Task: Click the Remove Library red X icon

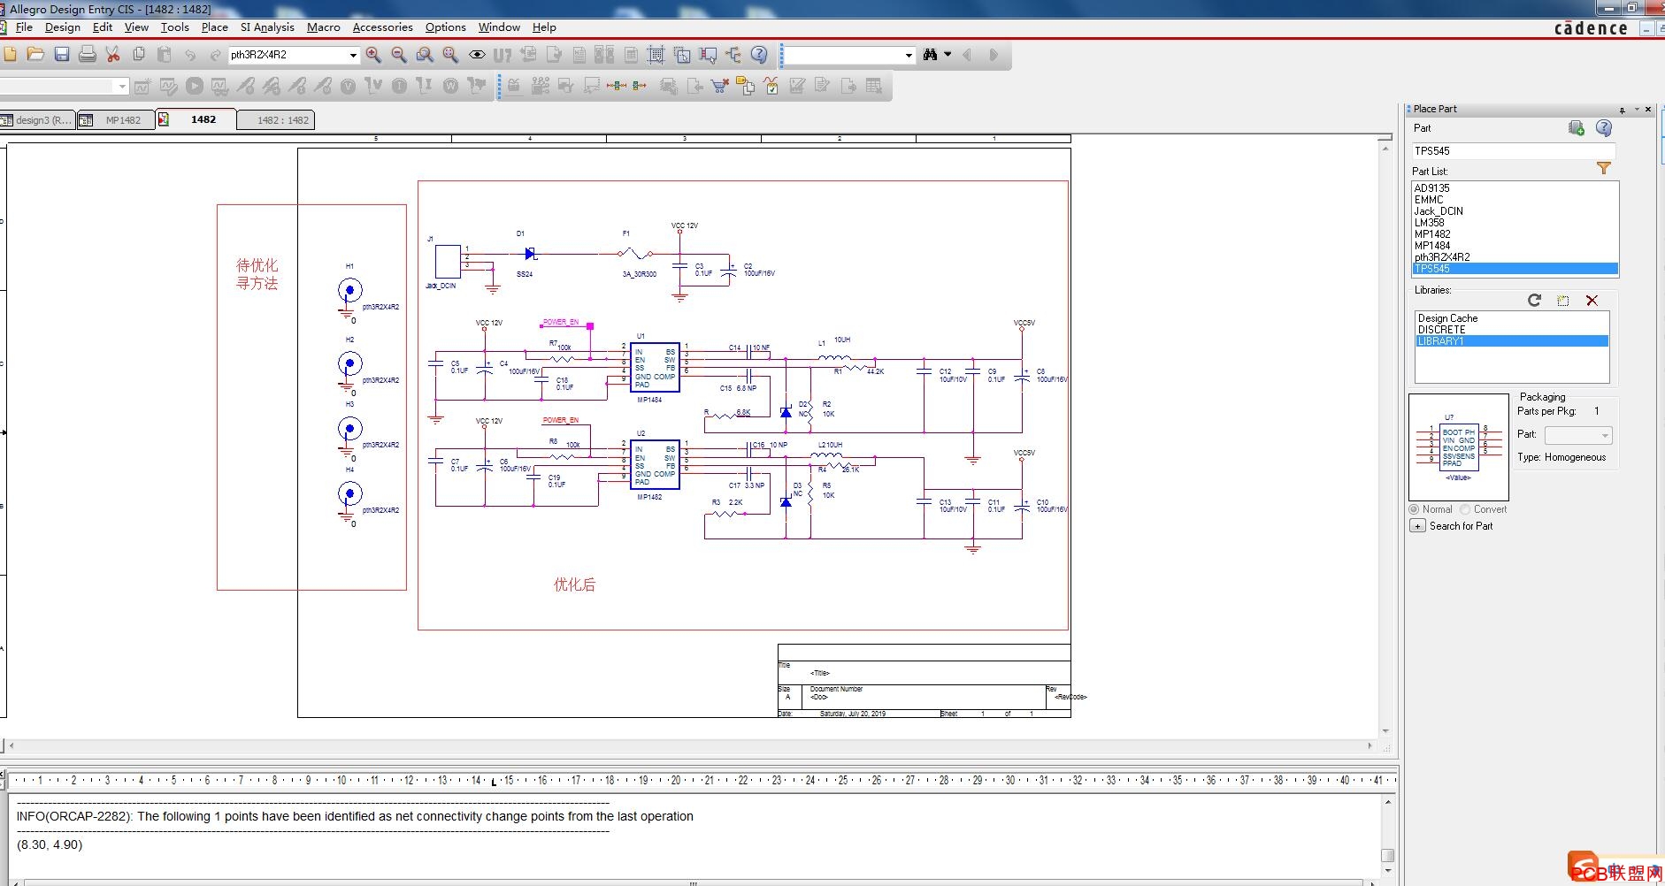Action: [x=1592, y=301]
